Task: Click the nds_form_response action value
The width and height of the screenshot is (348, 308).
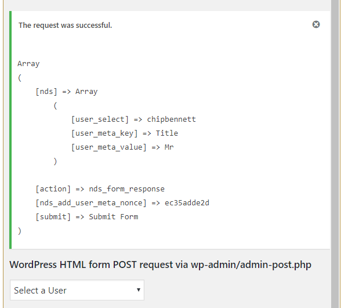Action: tap(126, 189)
